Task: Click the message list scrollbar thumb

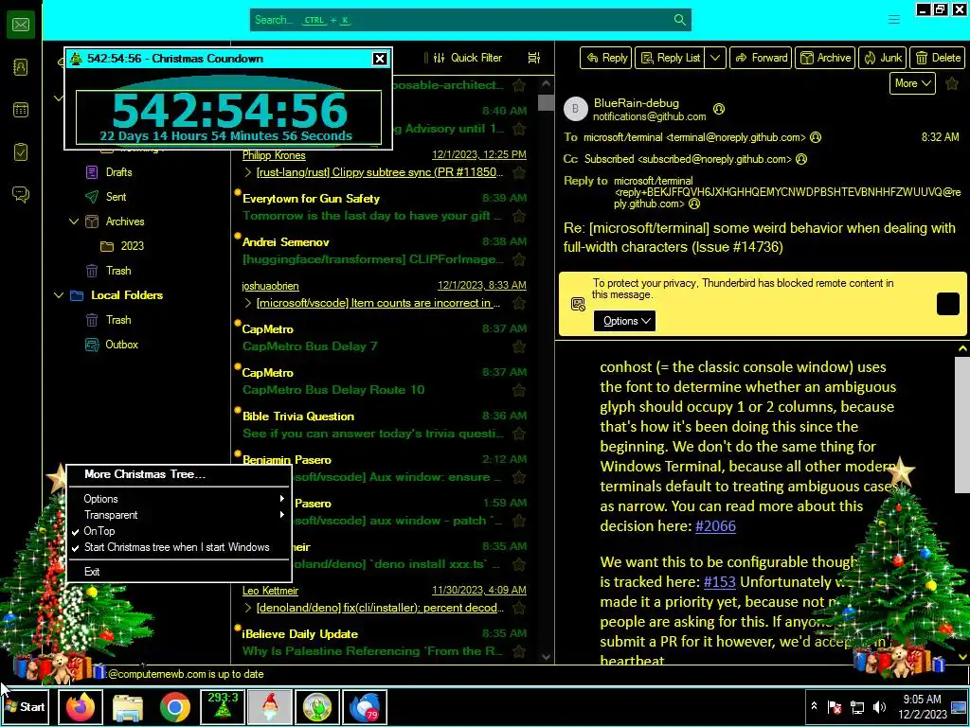Action: pos(546,102)
